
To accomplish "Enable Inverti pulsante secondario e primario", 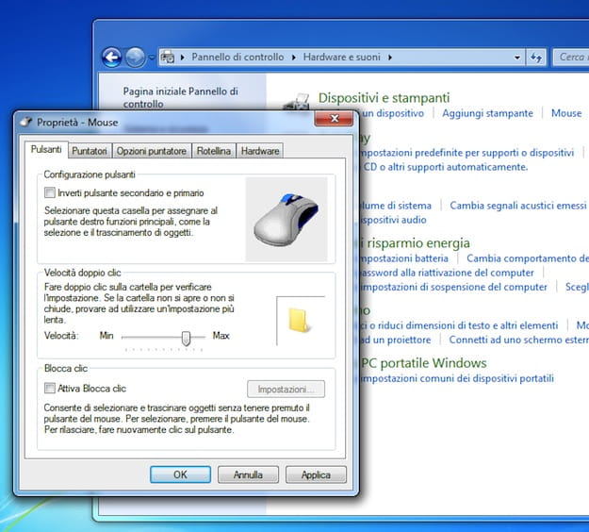I will (50, 192).
